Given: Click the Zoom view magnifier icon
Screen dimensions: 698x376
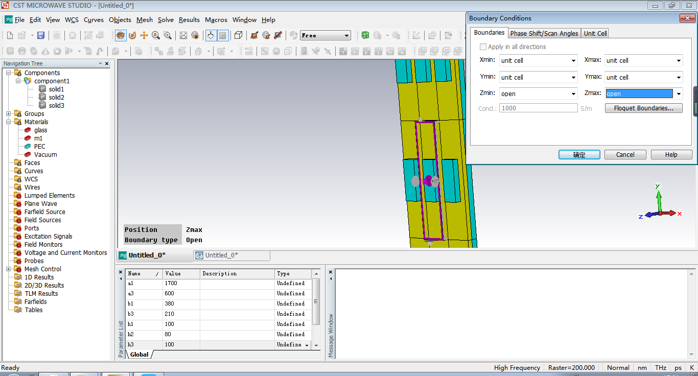Looking at the screenshot, I should point(156,36).
